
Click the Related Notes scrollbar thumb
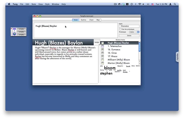coord(139,47)
